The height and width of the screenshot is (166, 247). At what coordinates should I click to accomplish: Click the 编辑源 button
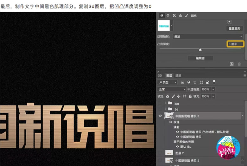(200, 58)
